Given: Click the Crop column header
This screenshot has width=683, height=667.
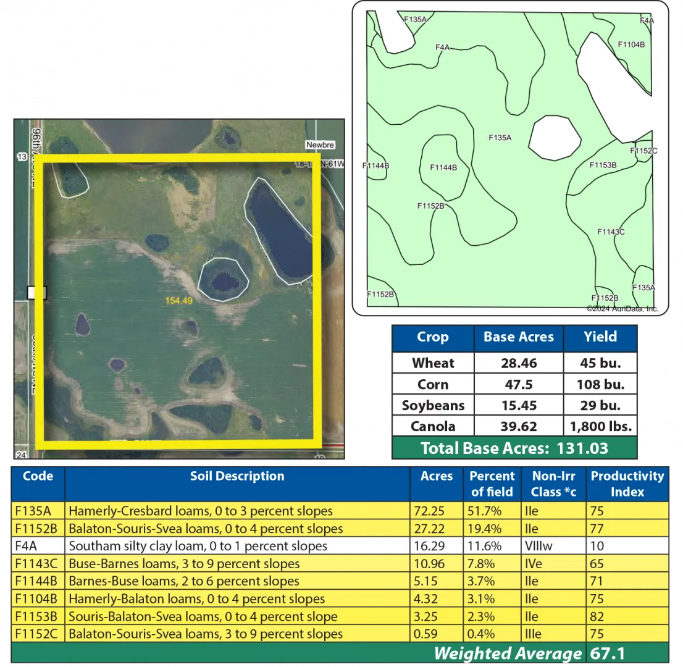Looking at the screenshot, I should (433, 338).
